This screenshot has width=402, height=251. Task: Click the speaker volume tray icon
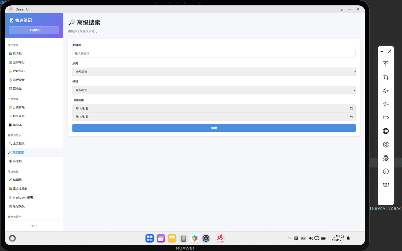(311, 238)
